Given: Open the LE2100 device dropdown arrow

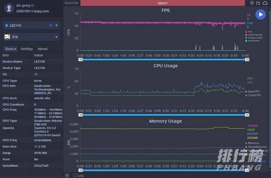Looking at the screenshot, I should coord(56,26).
